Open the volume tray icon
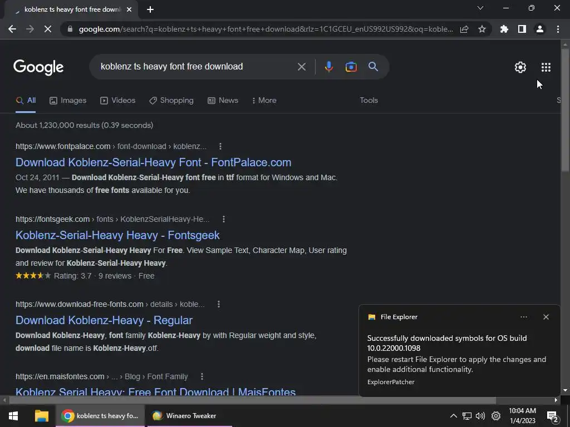The height and width of the screenshot is (427, 570). tap(480, 416)
